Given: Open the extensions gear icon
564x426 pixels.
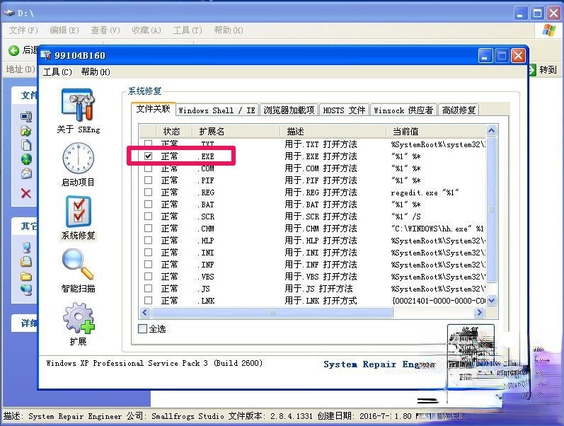Looking at the screenshot, I should pos(78,318).
